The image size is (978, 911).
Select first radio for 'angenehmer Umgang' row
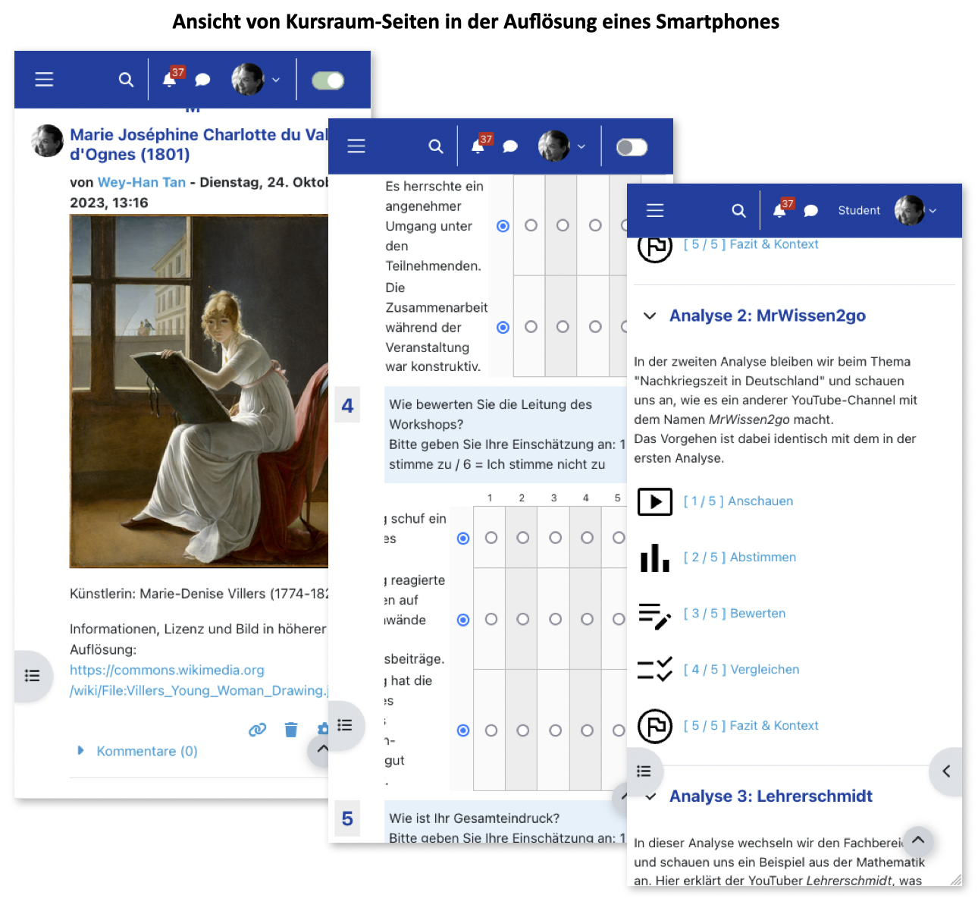(x=503, y=226)
